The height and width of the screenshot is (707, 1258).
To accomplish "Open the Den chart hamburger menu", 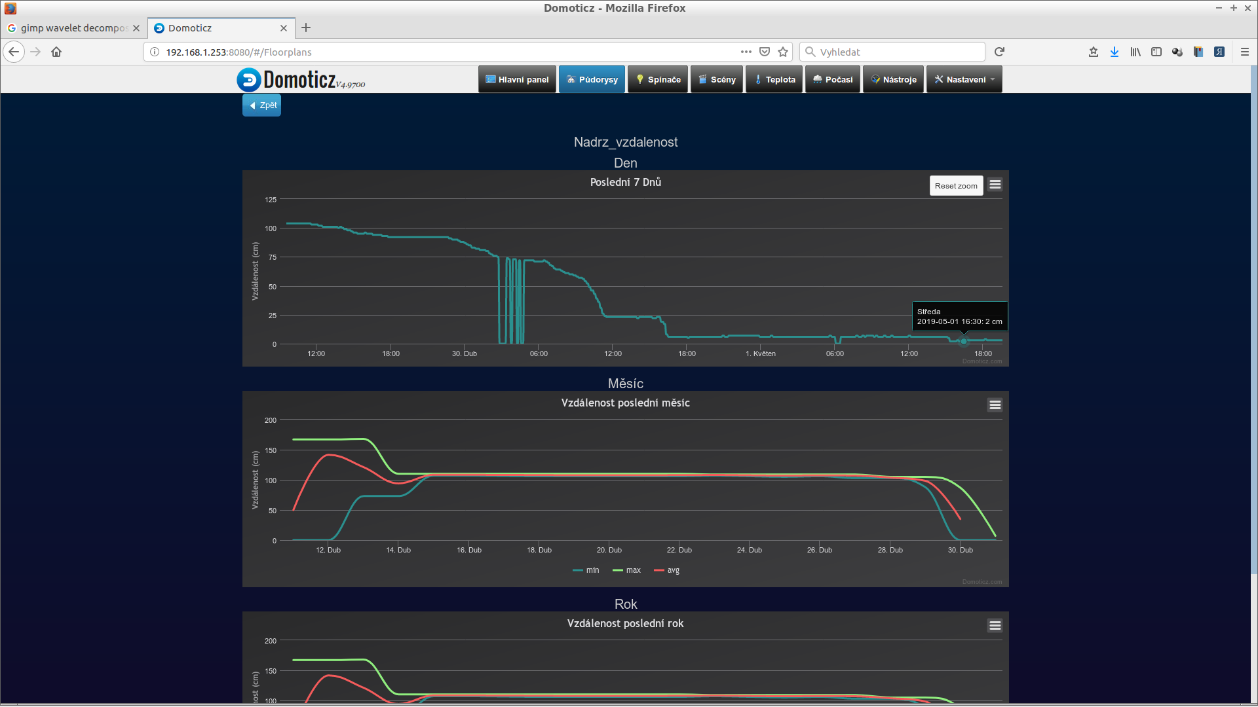I will coord(995,185).
